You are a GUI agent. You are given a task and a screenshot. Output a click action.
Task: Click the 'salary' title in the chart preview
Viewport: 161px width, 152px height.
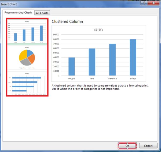(99, 29)
